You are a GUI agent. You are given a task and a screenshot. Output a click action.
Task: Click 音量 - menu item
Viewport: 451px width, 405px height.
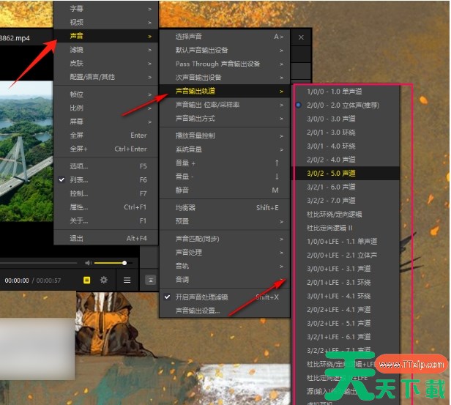pyautogui.click(x=224, y=177)
